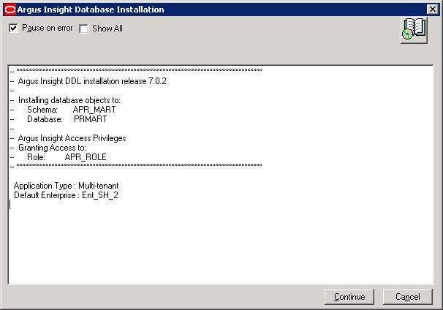This screenshot has height=310, width=443.
Task: Cancel the database installation
Action: [407, 297]
